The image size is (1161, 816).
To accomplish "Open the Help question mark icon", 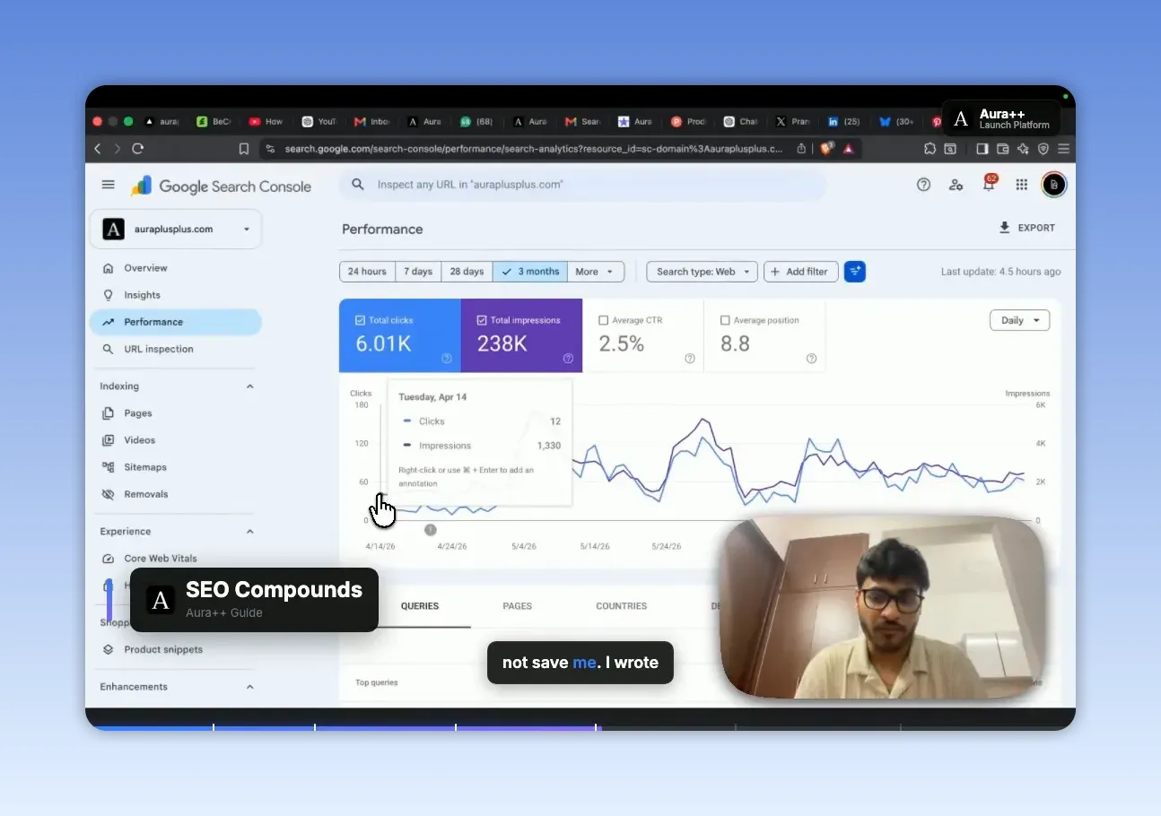I will 923,185.
